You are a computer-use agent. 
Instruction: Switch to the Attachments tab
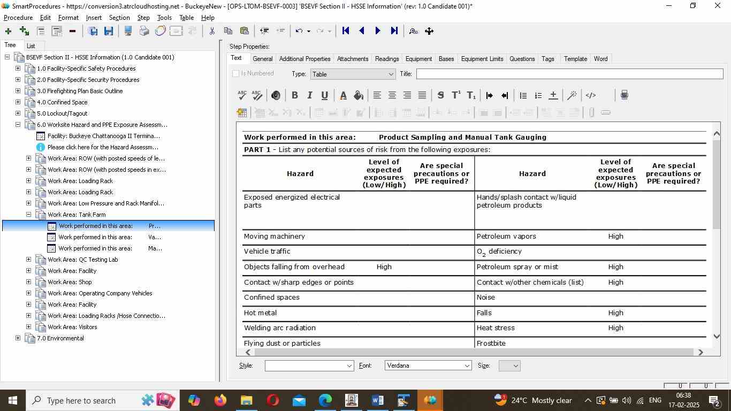(353, 59)
